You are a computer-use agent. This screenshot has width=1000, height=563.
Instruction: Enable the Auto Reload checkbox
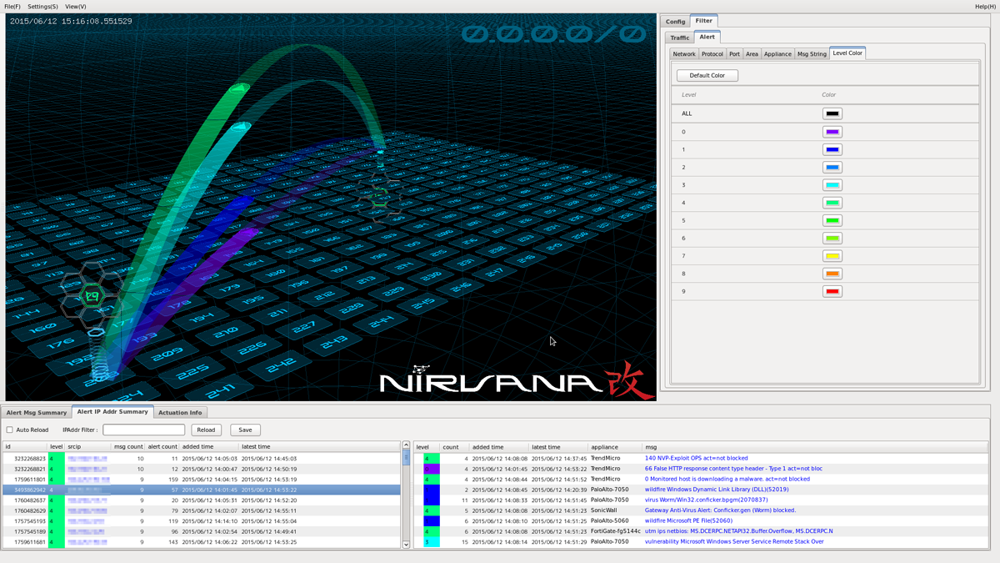click(10, 430)
